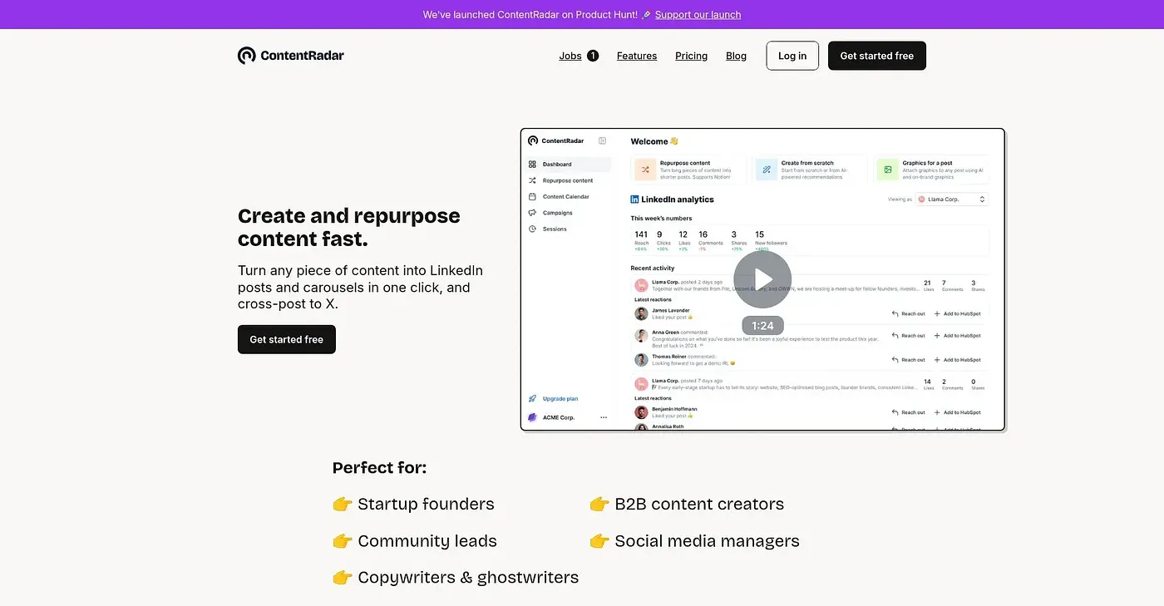Click the hero Get started free button

click(x=287, y=339)
